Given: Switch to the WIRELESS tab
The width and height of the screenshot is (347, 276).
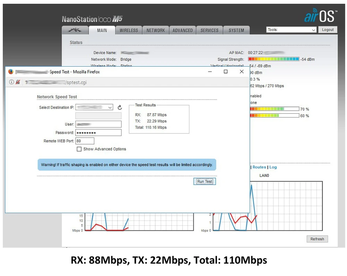Looking at the screenshot, I should tap(129, 31).
